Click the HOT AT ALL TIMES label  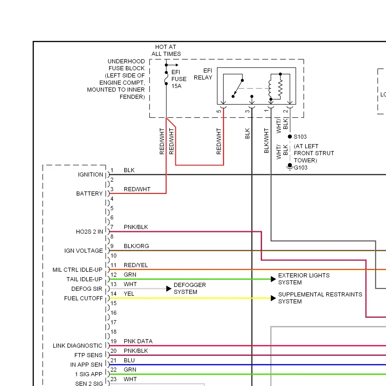[166, 50]
